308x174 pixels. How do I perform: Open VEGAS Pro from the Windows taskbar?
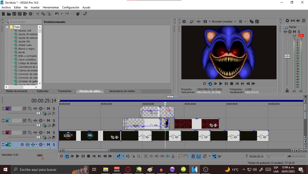click(x=194, y=169)
